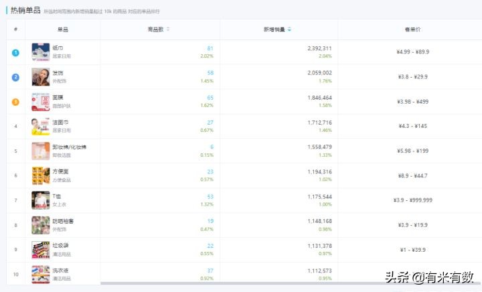Click rank 3 orange badge
The image size is (482, 292).
[x=15, y=102]
